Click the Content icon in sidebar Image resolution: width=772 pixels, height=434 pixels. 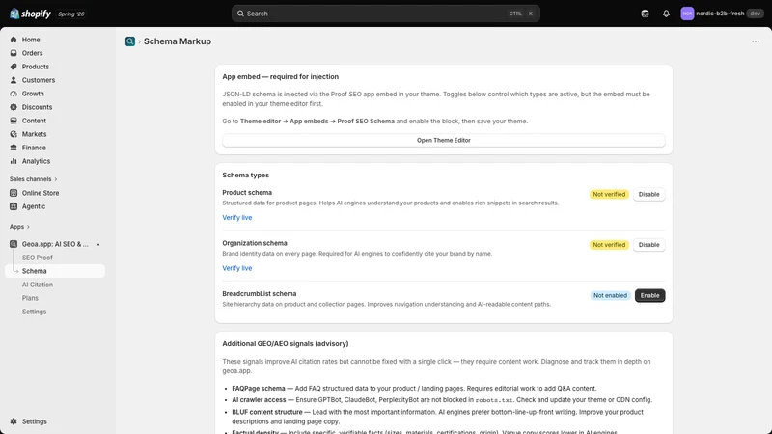14,121
